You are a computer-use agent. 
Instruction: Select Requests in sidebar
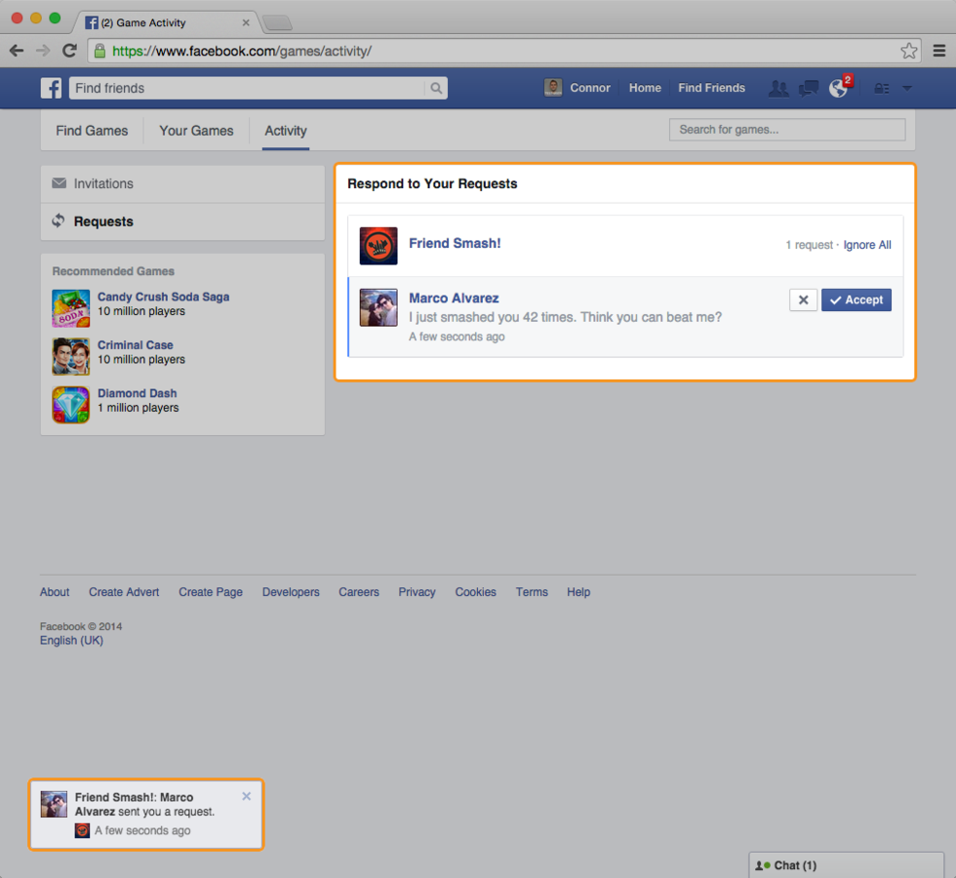(182, 221)
